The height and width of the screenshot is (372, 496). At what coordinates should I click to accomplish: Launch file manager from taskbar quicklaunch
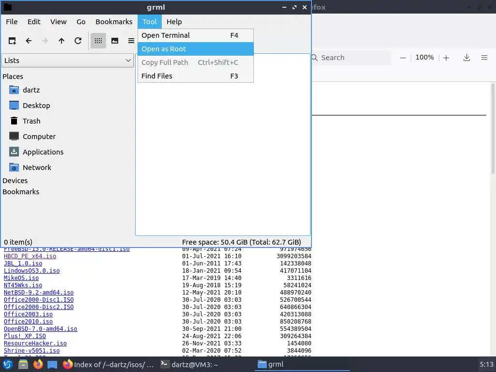coord(23,365)
